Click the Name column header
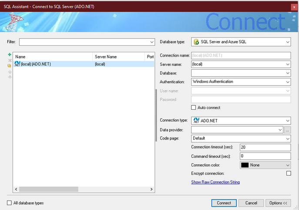This screenshot has height=210, width=299. (x=53, y=57)
